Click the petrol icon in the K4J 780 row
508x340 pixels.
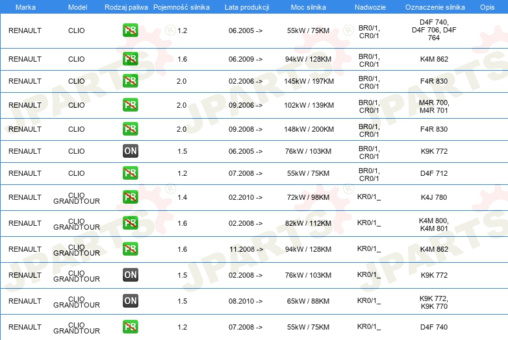pyautogui.click(x=131, y=197)
